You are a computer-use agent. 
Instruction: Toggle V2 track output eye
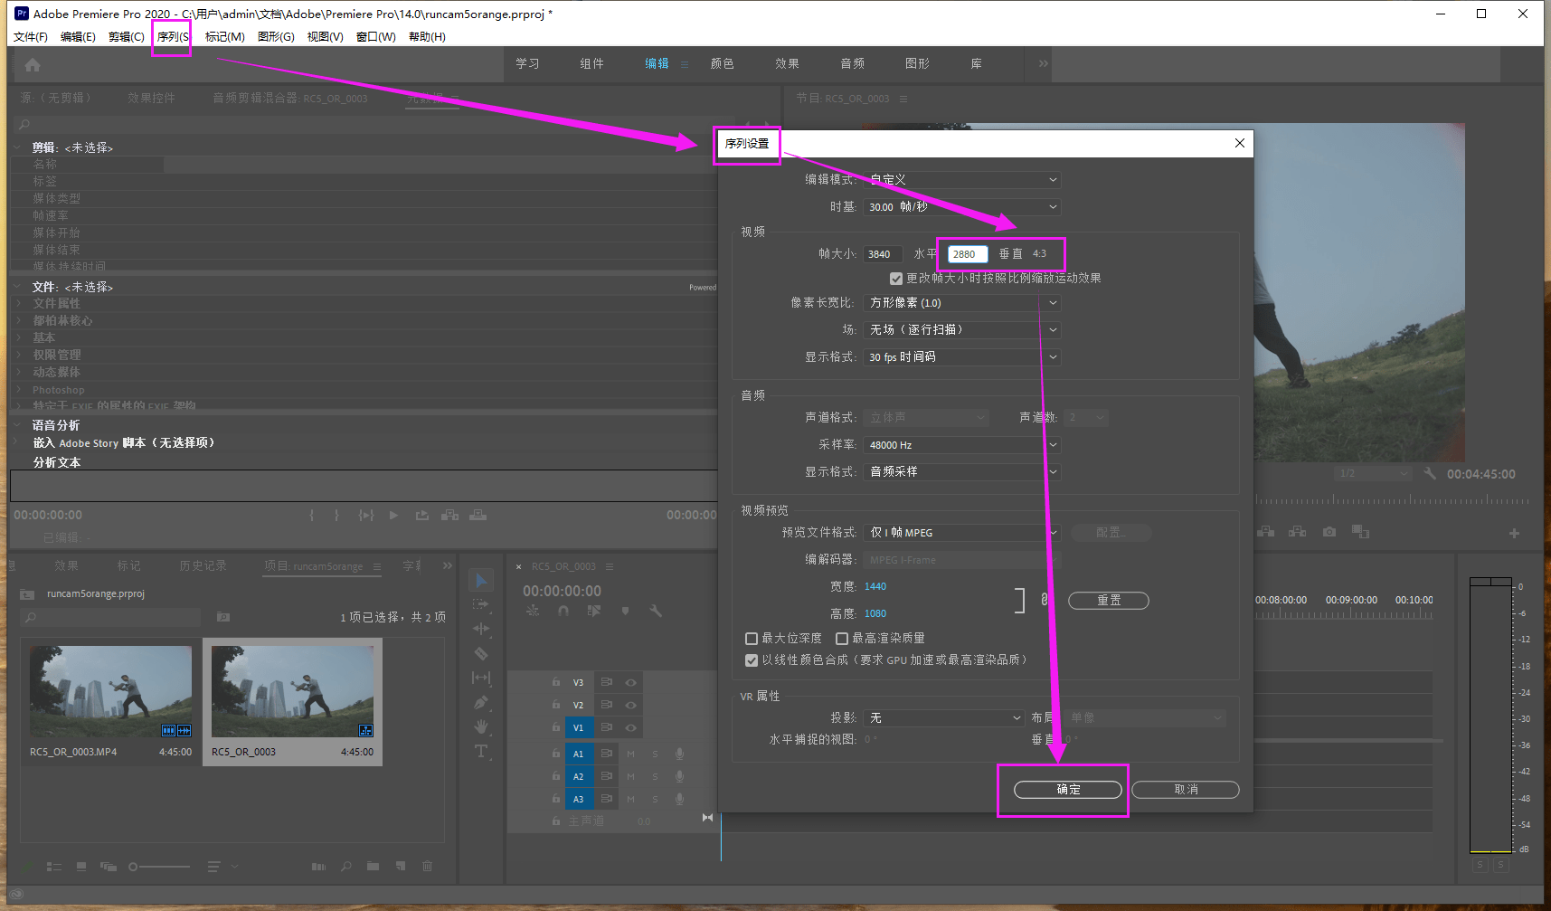(630, 705)
